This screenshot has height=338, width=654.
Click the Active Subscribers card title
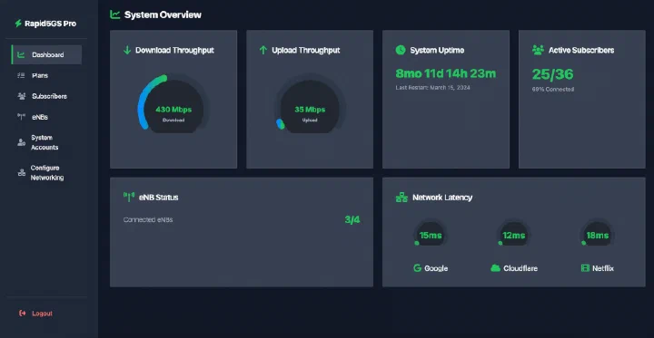click(x=581, y=51)
